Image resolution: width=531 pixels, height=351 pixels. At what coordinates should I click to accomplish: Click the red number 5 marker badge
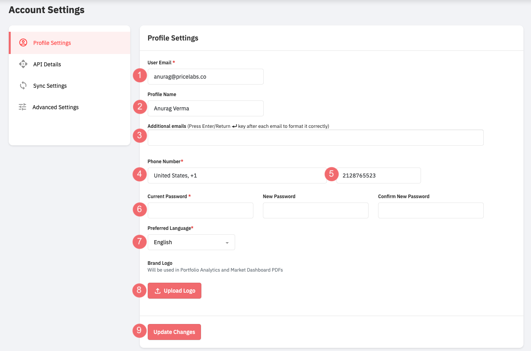[x=331, y=174]
